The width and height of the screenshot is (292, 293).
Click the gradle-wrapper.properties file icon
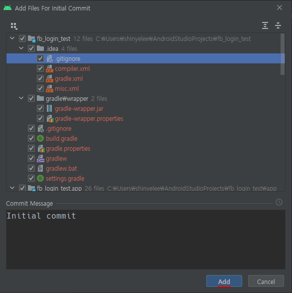coord(50,118)
